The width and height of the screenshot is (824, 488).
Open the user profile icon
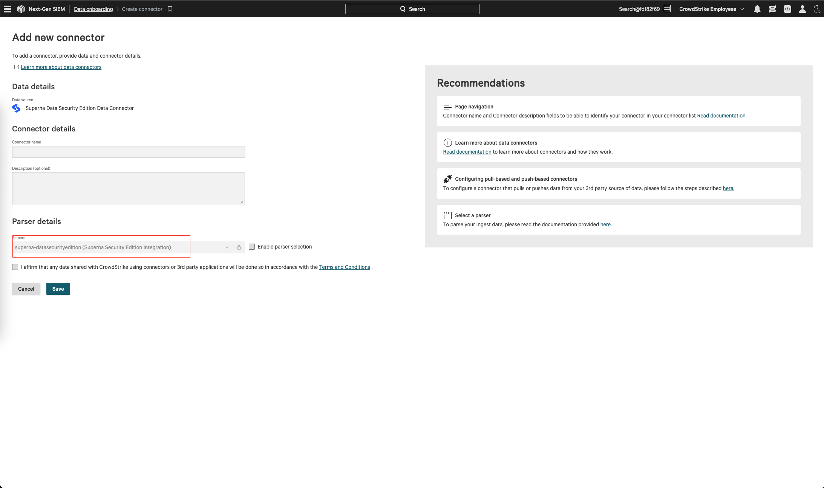tap(802, 9)
